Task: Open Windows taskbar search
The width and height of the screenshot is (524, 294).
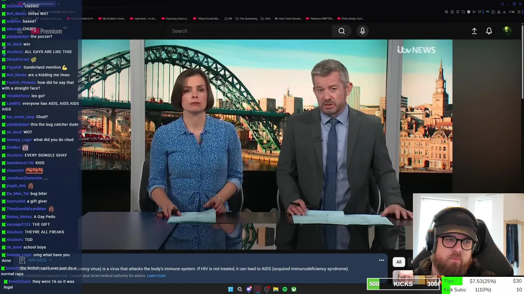Action: pos(239,289)
